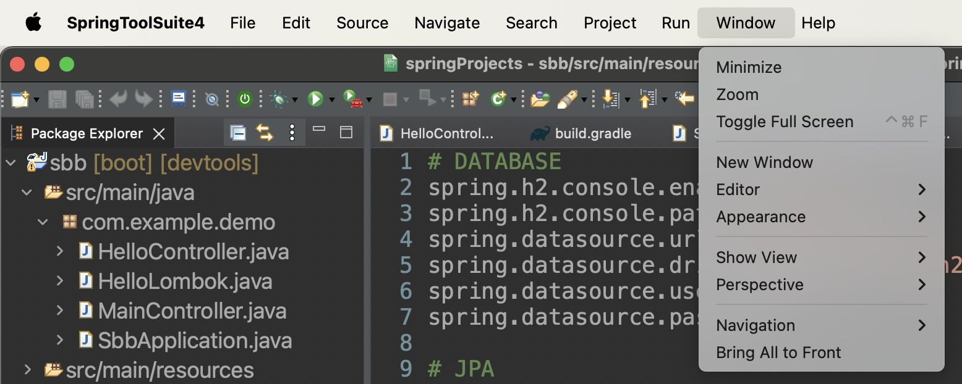Viewport: 962px width, 384px height.
Task: Open the Debug dropdown arrow
Action: point(295,99)
